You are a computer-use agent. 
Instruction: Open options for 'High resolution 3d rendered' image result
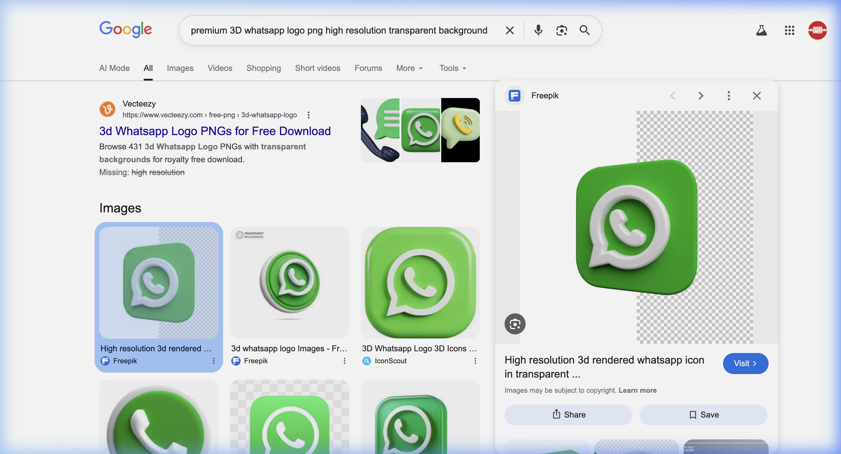point(213,361)
